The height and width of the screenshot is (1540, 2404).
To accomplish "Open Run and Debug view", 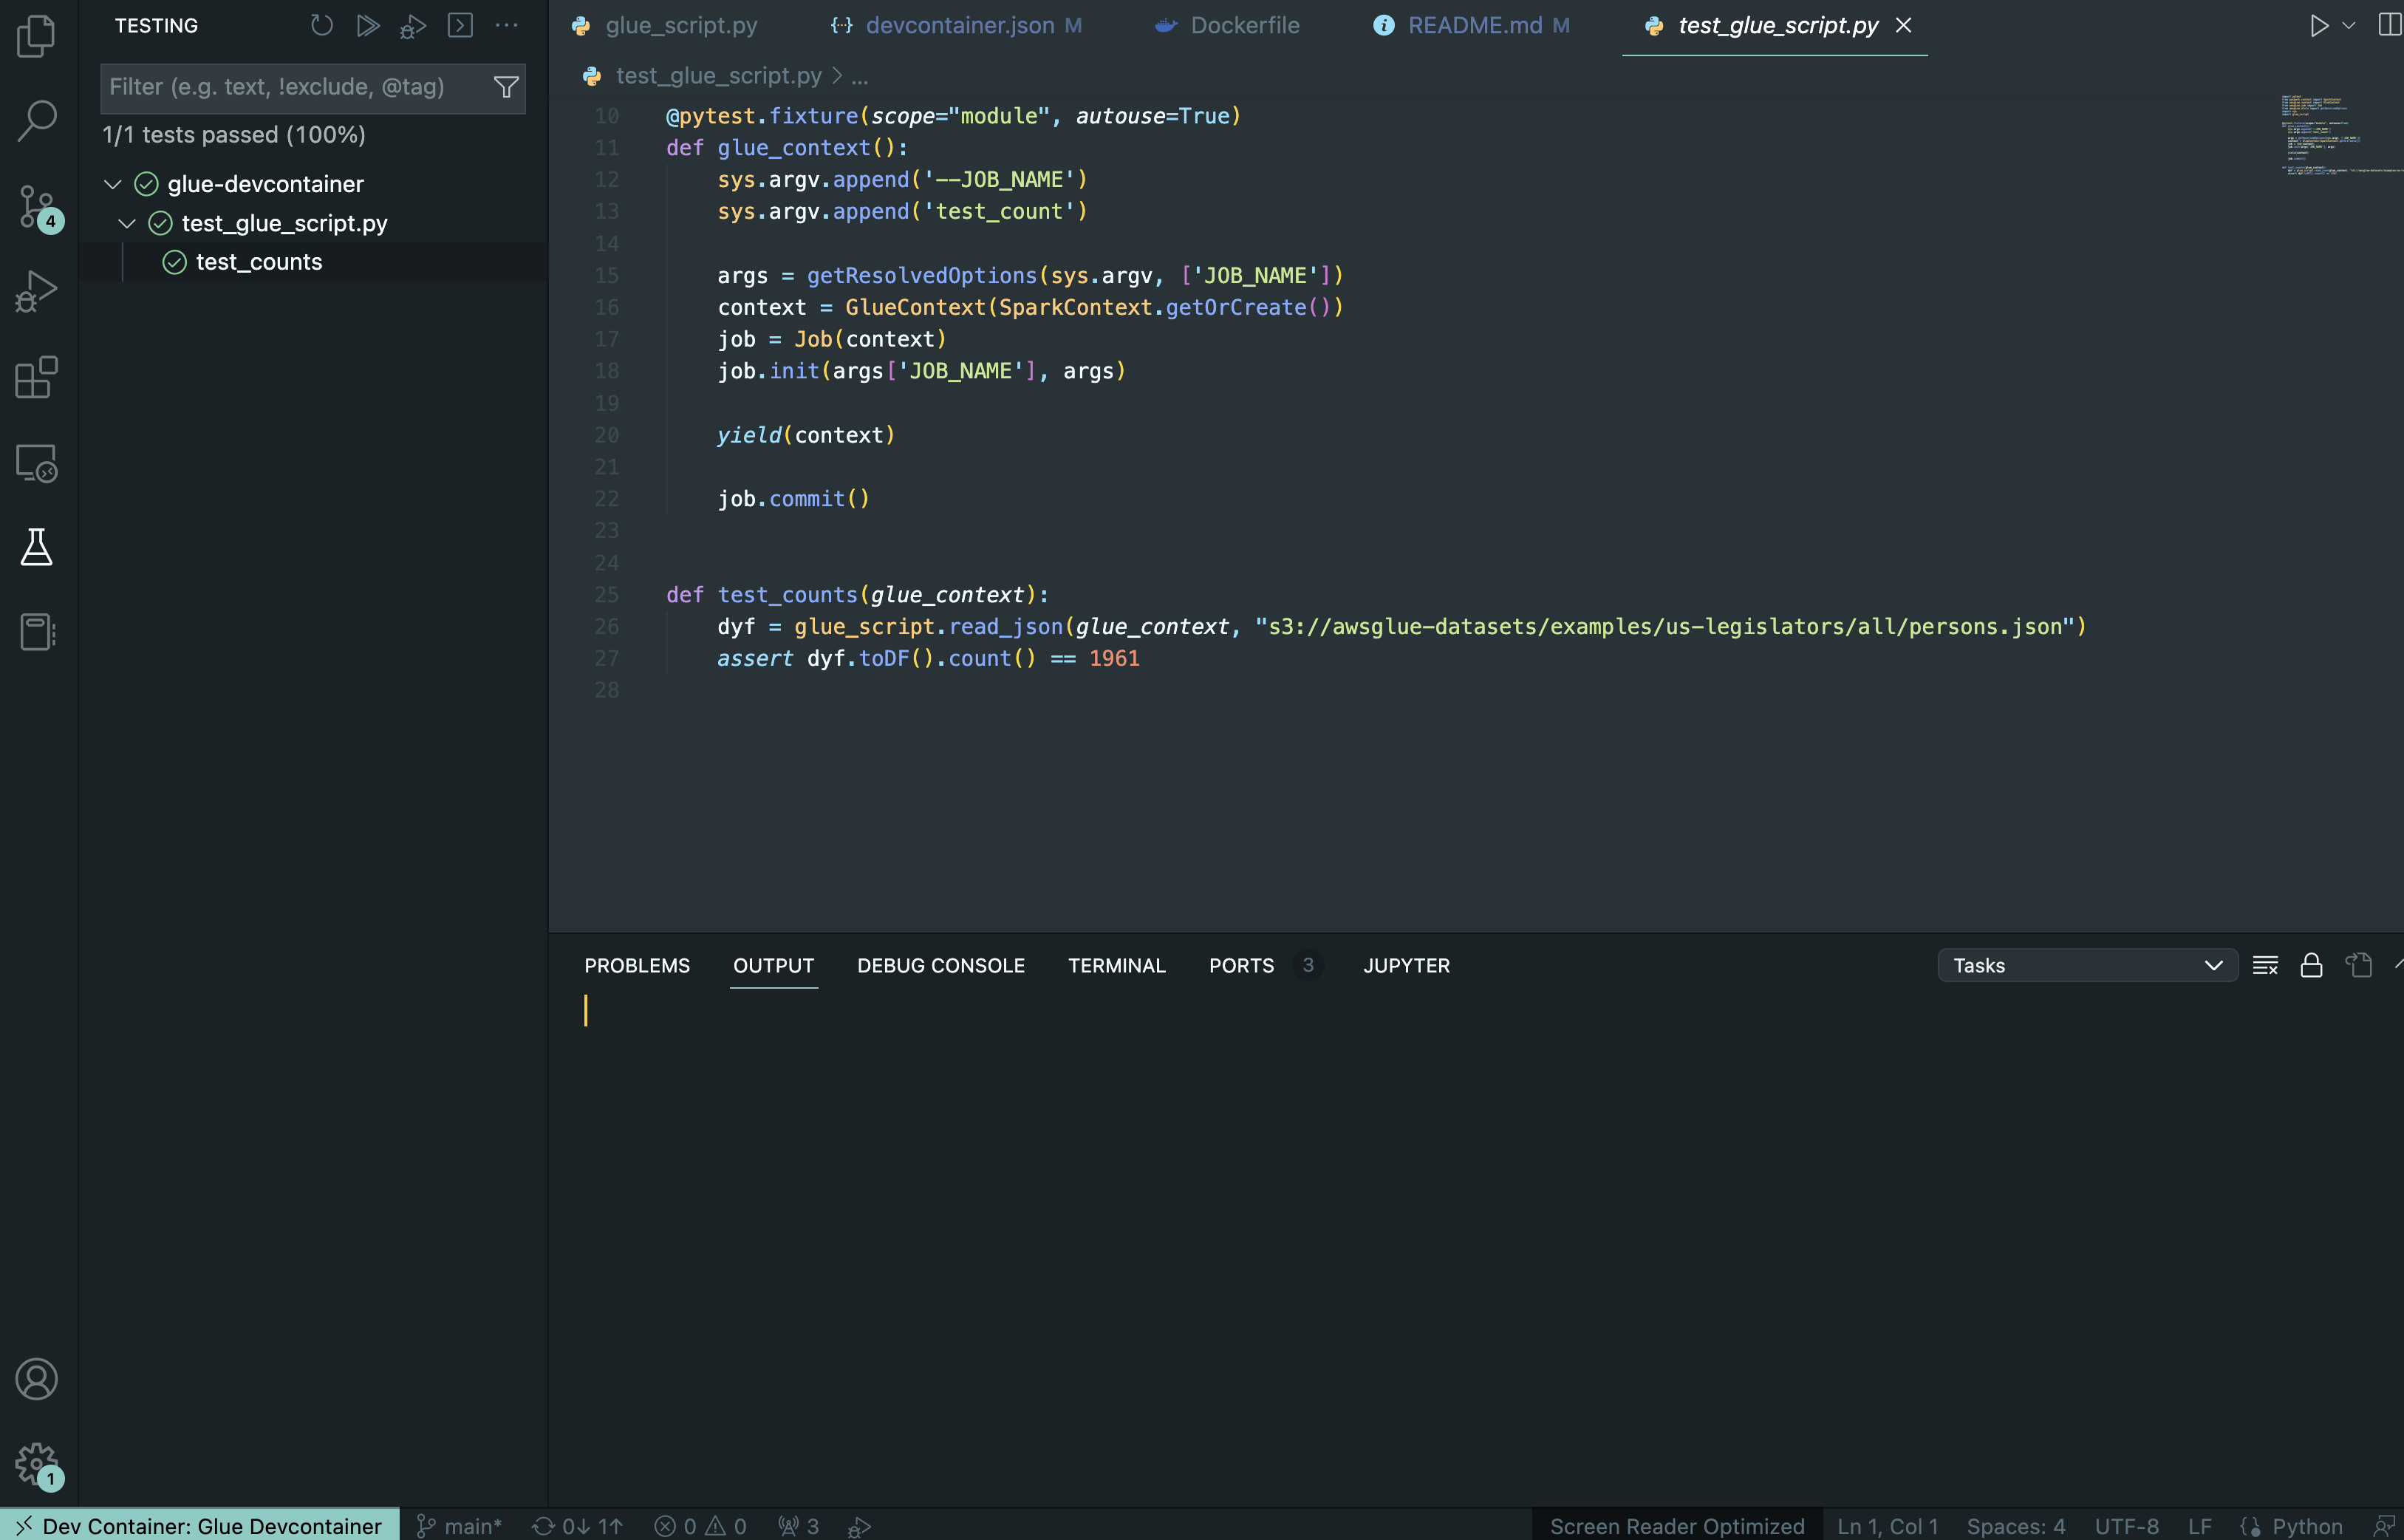I will coord(36,292).
